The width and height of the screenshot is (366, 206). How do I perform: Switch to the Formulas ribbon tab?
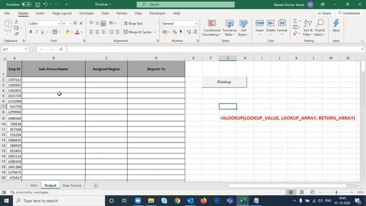(86, 13)
